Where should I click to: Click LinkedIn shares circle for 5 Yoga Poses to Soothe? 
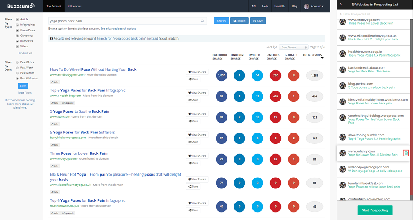click(x=239, y=117)
